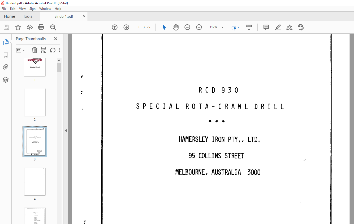Click the scroll up arrow in thumbnails
The width and height of the screenshot is (354, 224).
[x=59, y=60]
